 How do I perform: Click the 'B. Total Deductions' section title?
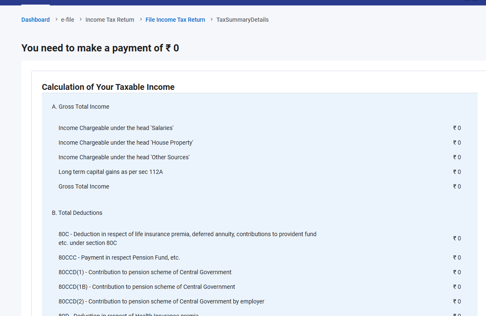click(77, 213)
